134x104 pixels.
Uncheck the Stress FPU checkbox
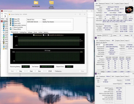[x=13, y=21]
